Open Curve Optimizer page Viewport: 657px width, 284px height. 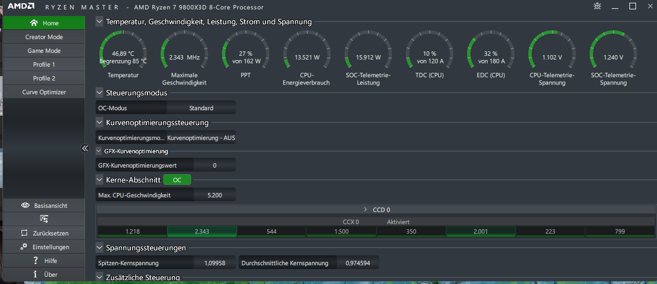coord(44,92)
